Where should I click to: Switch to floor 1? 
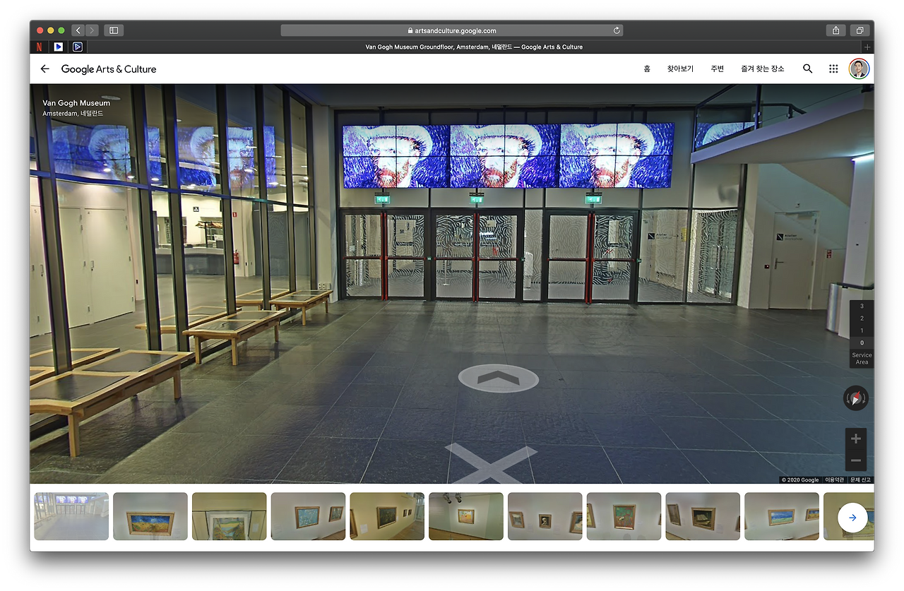[x=862, y=330]
